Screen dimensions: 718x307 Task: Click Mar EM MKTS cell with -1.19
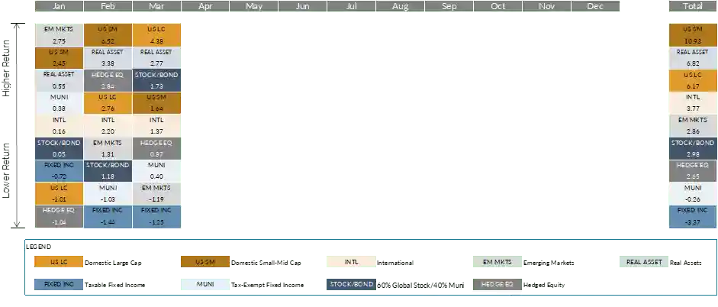click(156, 194)
